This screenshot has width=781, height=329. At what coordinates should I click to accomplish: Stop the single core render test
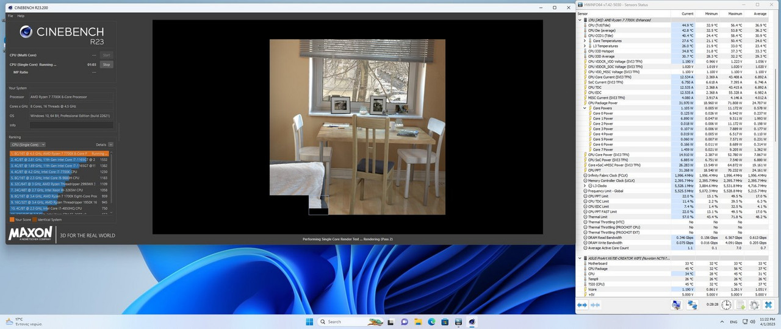[106, 64]
